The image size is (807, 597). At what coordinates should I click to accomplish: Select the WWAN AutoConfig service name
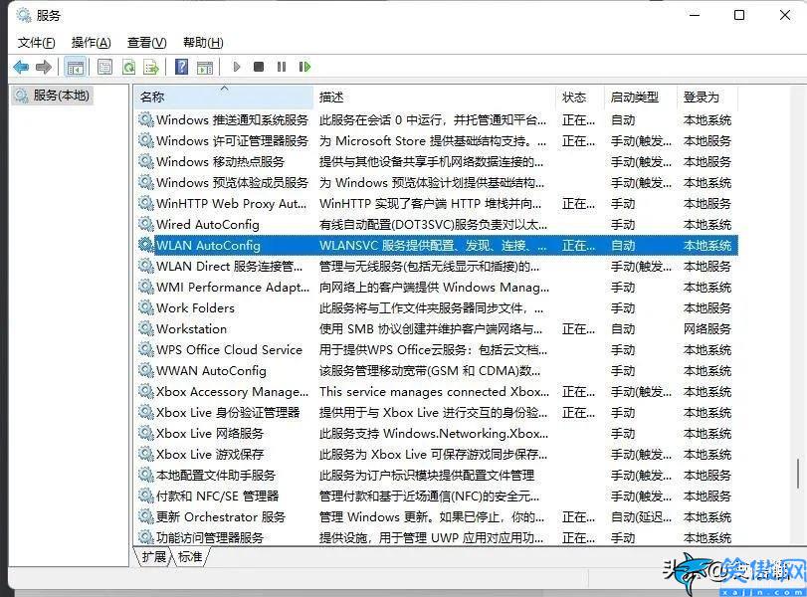click(x=211, y=370)
